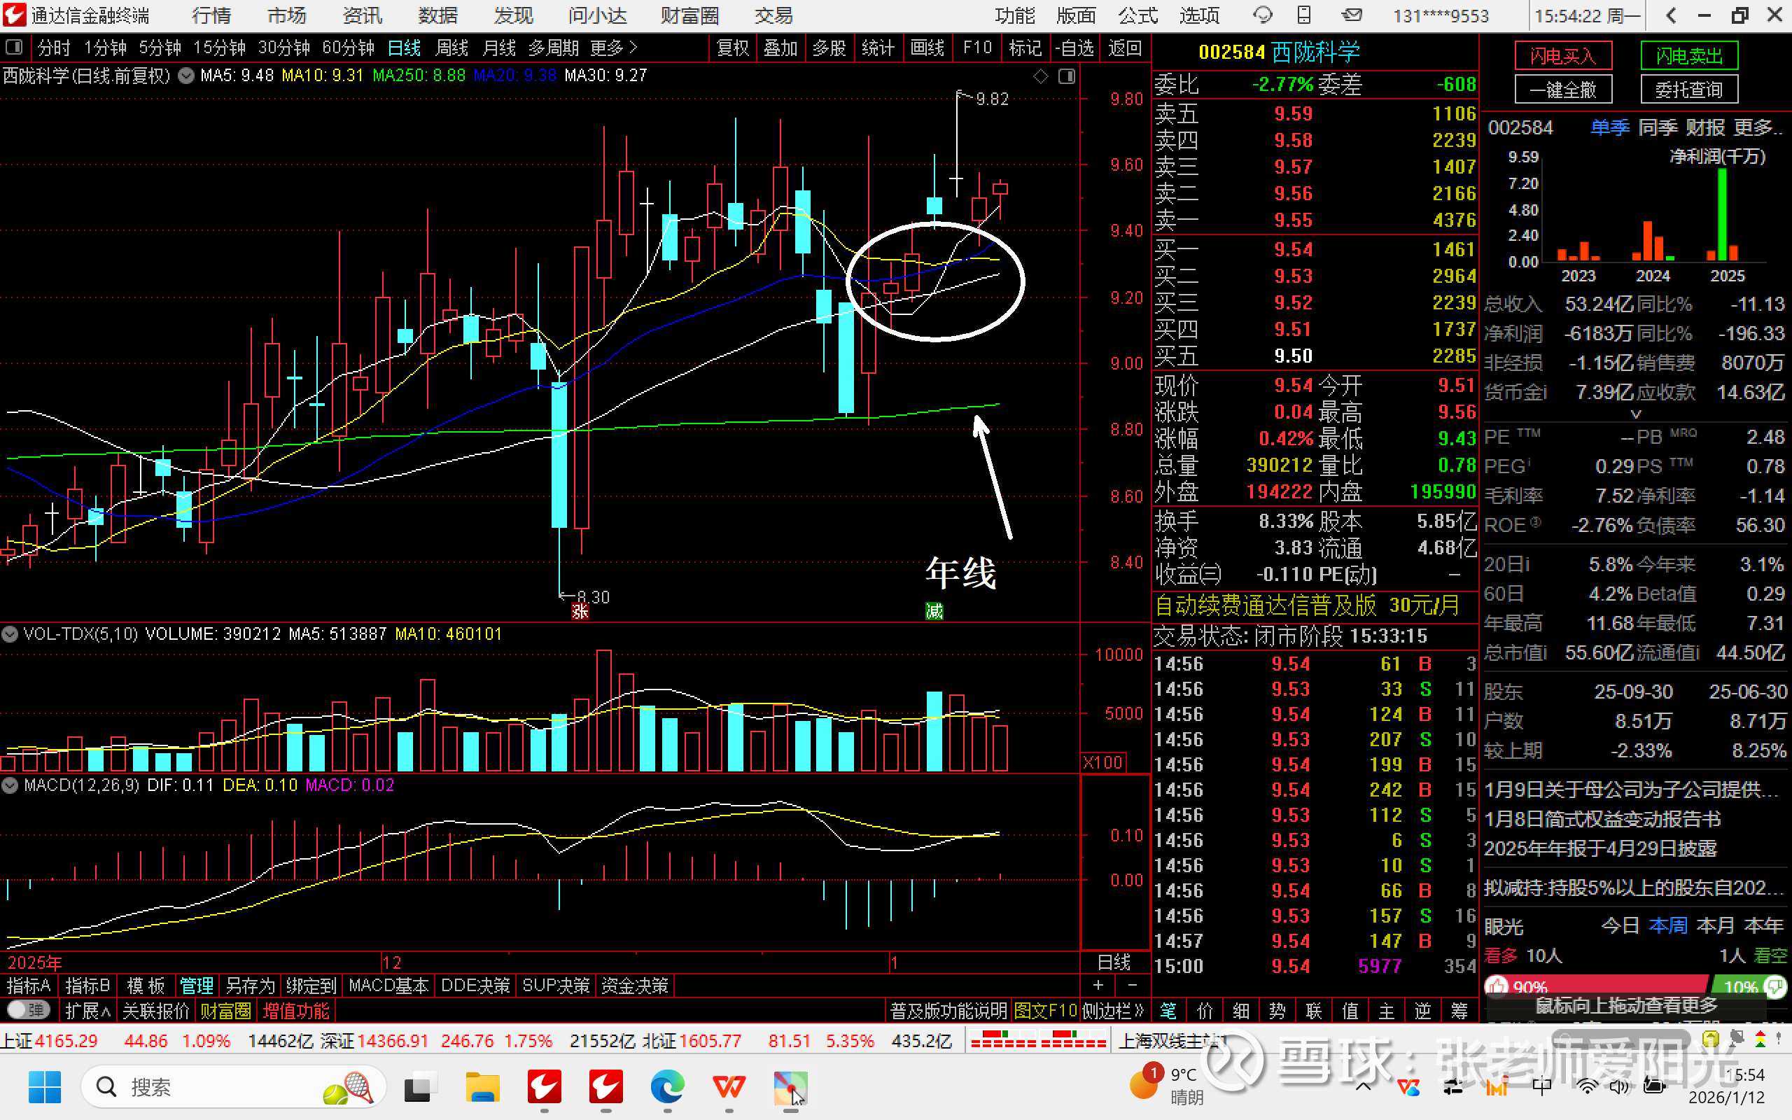Screen dimensions: 1792x1120
Task: Switch to the 周线 period tab
Action: pos(451,48)
